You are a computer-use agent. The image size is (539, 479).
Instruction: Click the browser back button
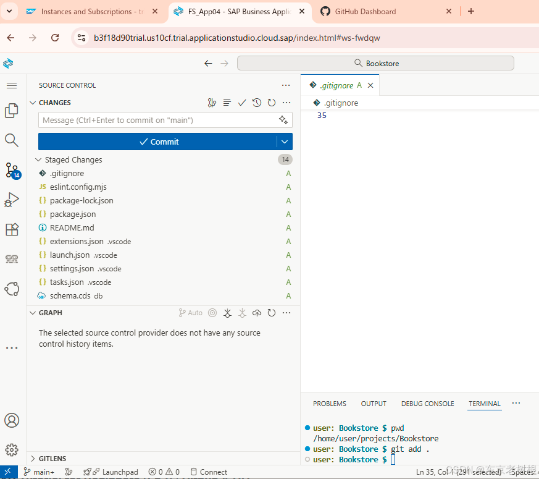coord(10,38)
